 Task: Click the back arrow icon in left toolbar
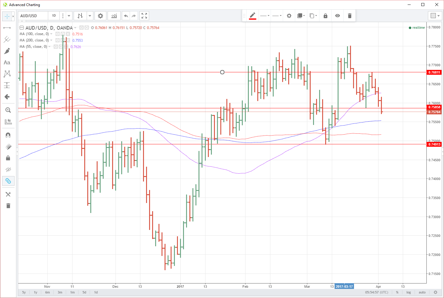(x=7, y=97)
